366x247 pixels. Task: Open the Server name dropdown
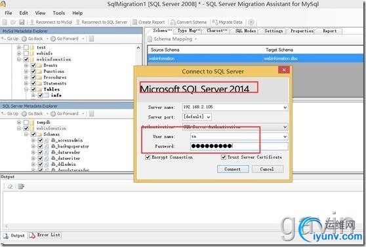(285, 107)
